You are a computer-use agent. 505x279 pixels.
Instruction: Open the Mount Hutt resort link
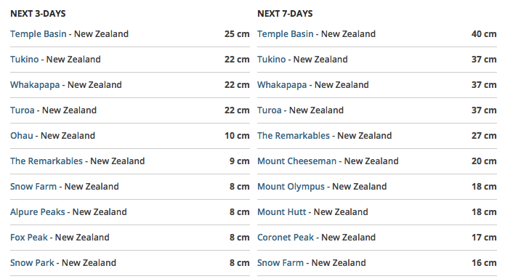tap(281, 212)
